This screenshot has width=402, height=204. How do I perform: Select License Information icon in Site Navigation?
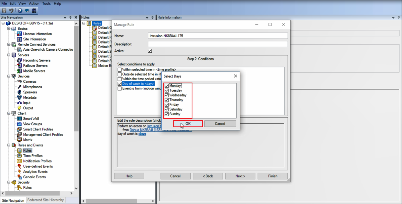(x=19, y=34)
